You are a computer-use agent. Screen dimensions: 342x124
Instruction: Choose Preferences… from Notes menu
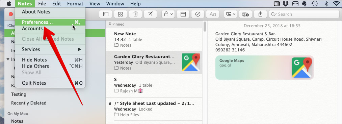click(50, 22)
